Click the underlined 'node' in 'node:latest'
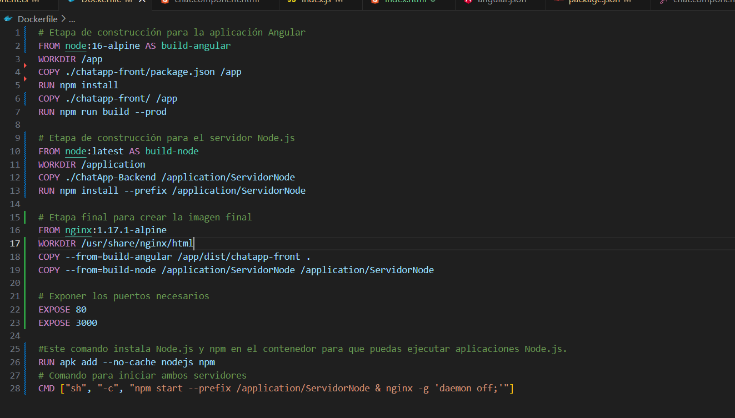This screenshot has height=418, width=735. 76,151
